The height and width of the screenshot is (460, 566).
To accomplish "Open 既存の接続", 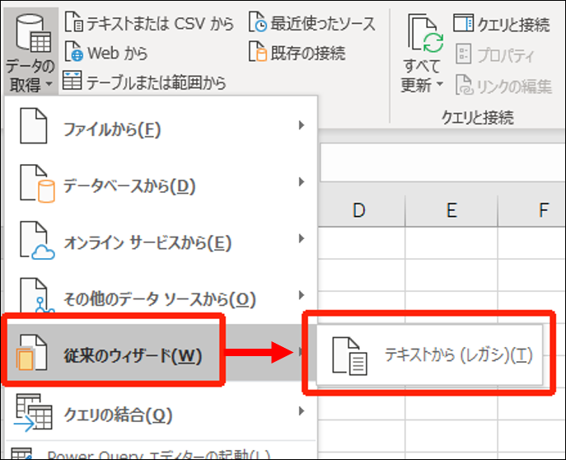I will click(297, 52).
